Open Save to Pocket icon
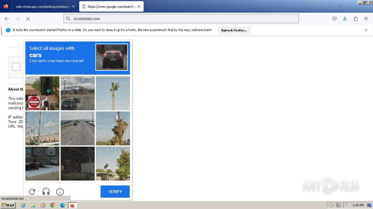 [x=335, y=19]
